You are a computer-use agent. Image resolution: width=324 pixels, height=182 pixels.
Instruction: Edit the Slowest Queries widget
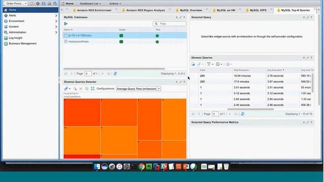pyautogui.click(x=308, y=58)
